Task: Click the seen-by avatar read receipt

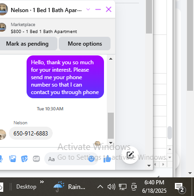Action: pyautogui.click(x=97, y=143)
